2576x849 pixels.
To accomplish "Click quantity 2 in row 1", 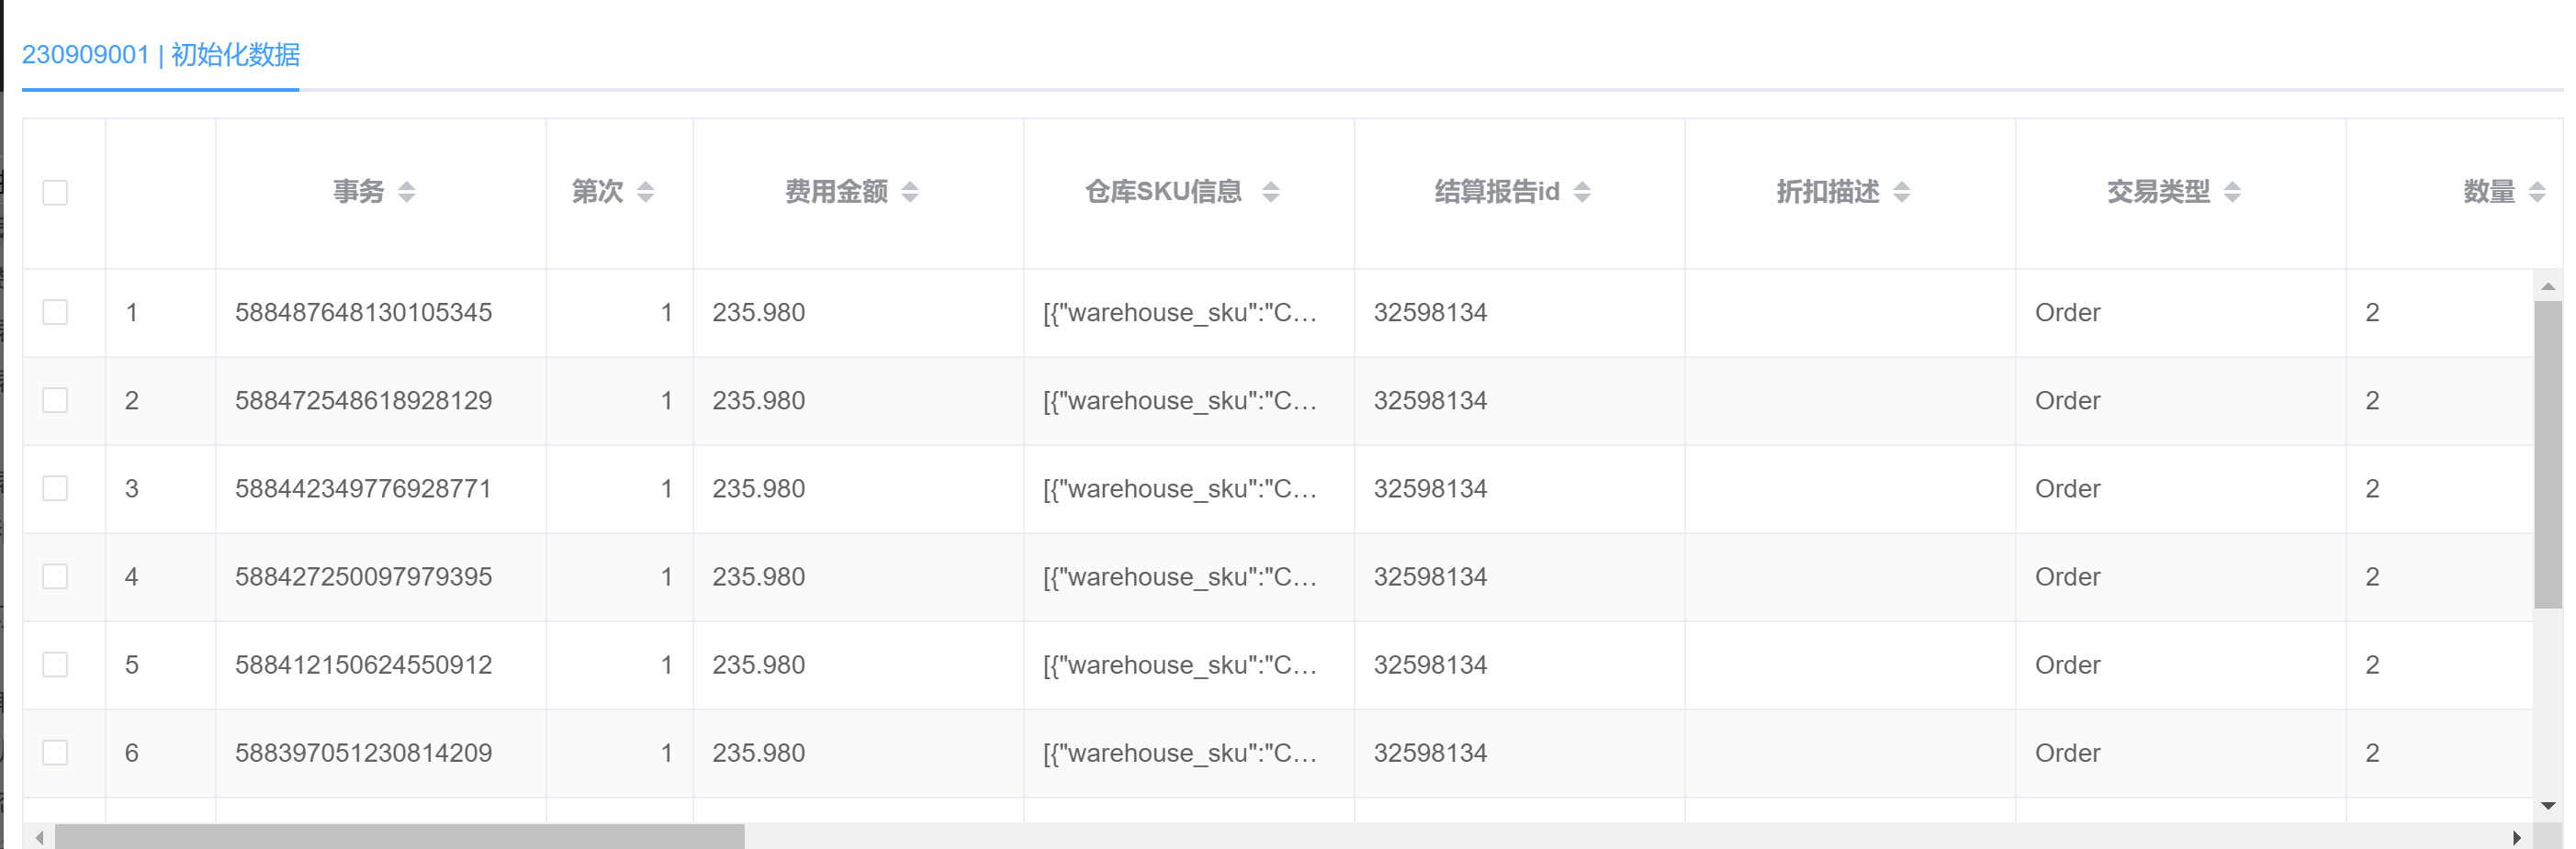I will (x=2372, y=312).
